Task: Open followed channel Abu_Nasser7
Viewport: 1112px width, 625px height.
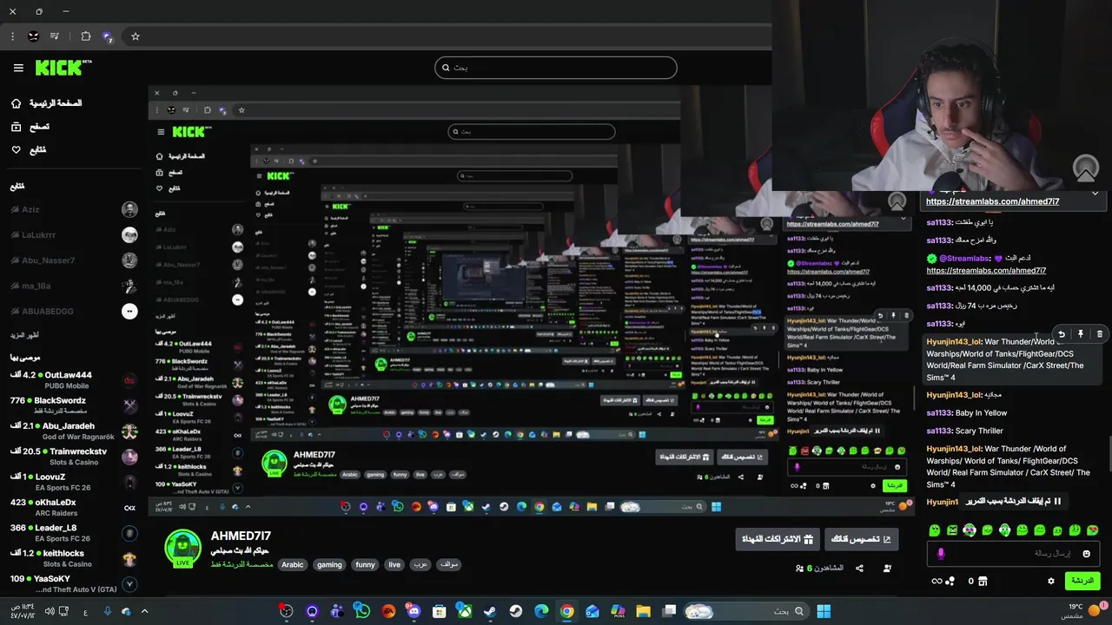Action: [x=74, y=260]
